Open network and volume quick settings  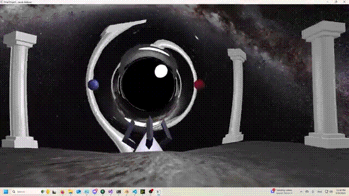tap(329, 192)
